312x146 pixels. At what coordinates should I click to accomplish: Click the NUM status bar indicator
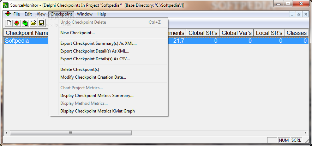(283, 140)
